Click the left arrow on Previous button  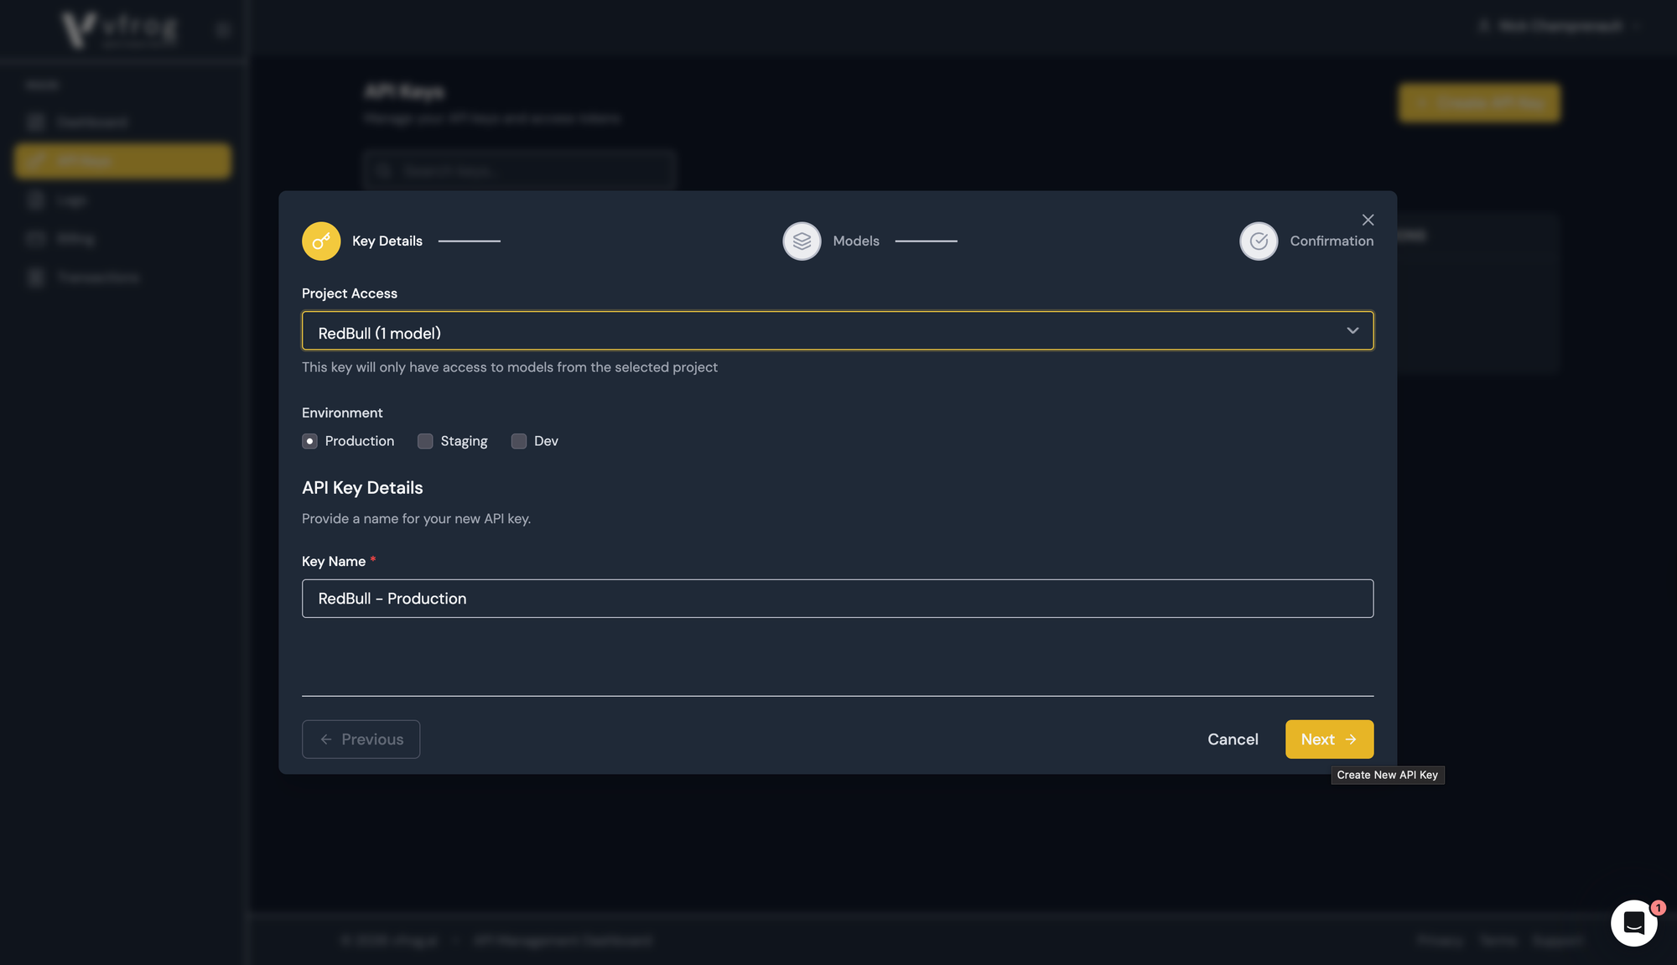point(326,739)
